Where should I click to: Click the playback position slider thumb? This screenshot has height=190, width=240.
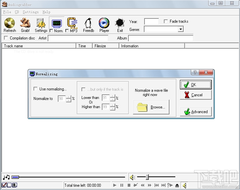[x=15, y=177]
